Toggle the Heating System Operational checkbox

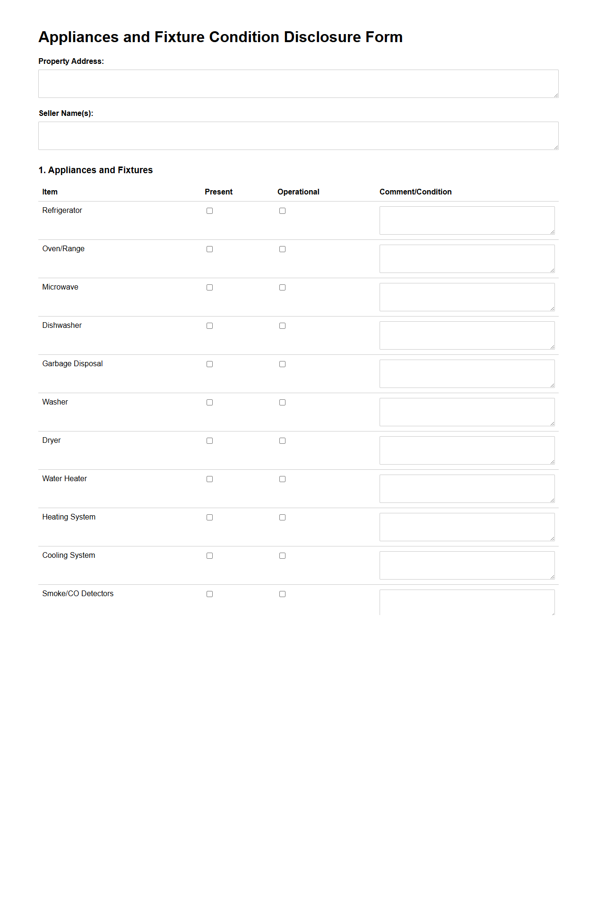click(x=283, y=517)
